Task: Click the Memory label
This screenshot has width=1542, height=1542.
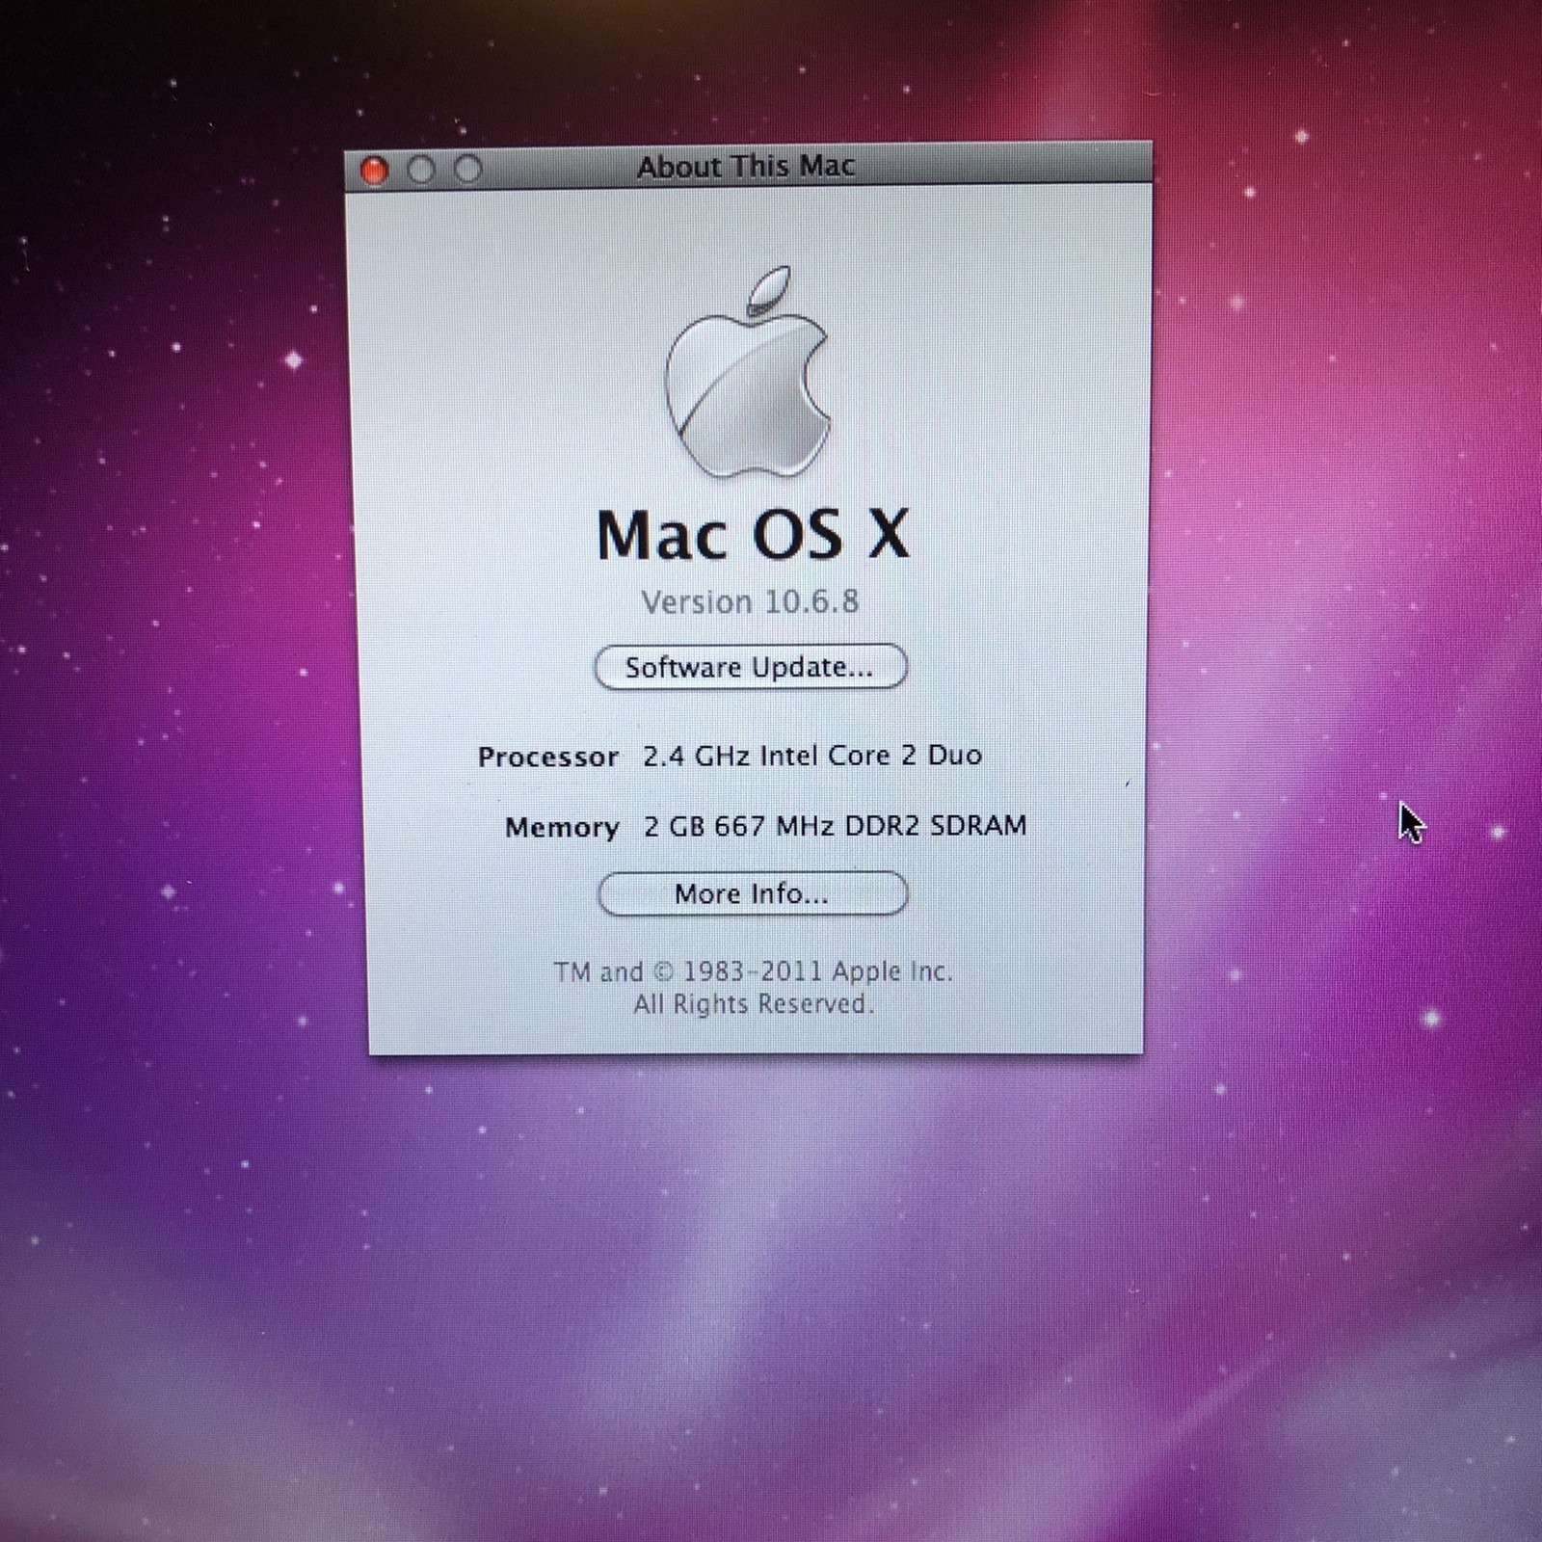Action: 562,828
